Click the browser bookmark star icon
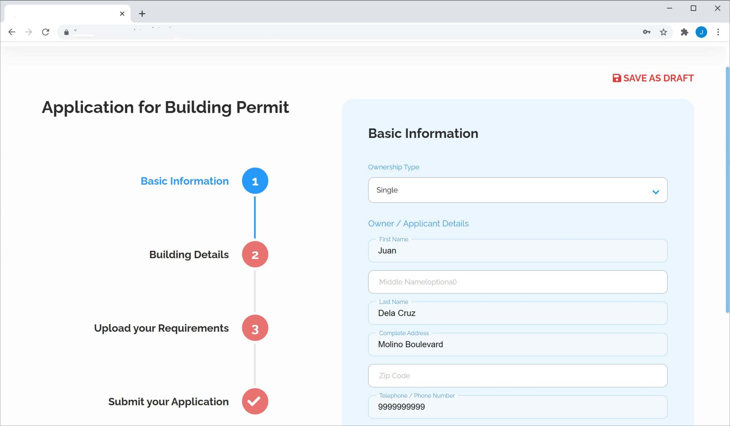Image resolution: width=730 pixels, height=426 pixels. [664, 32]
